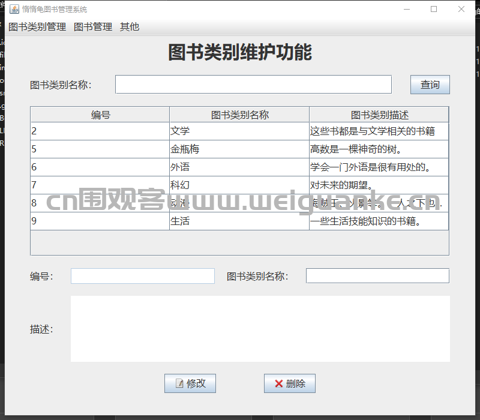
Task: Click the 图书类别名称 column header
Action: (239, 115)
